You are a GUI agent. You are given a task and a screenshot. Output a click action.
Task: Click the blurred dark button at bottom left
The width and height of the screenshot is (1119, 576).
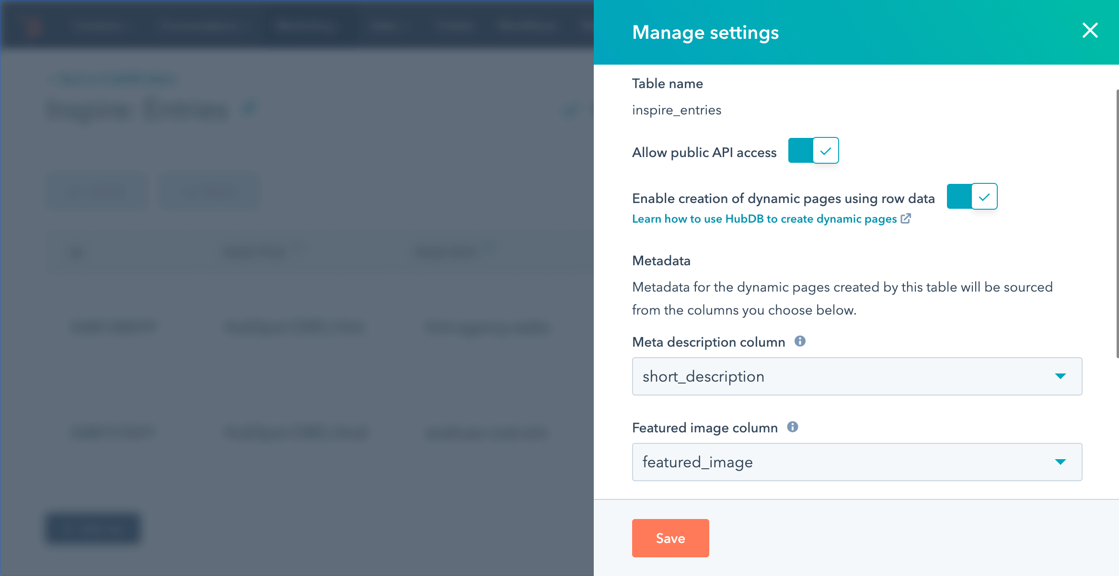[93, 529]
